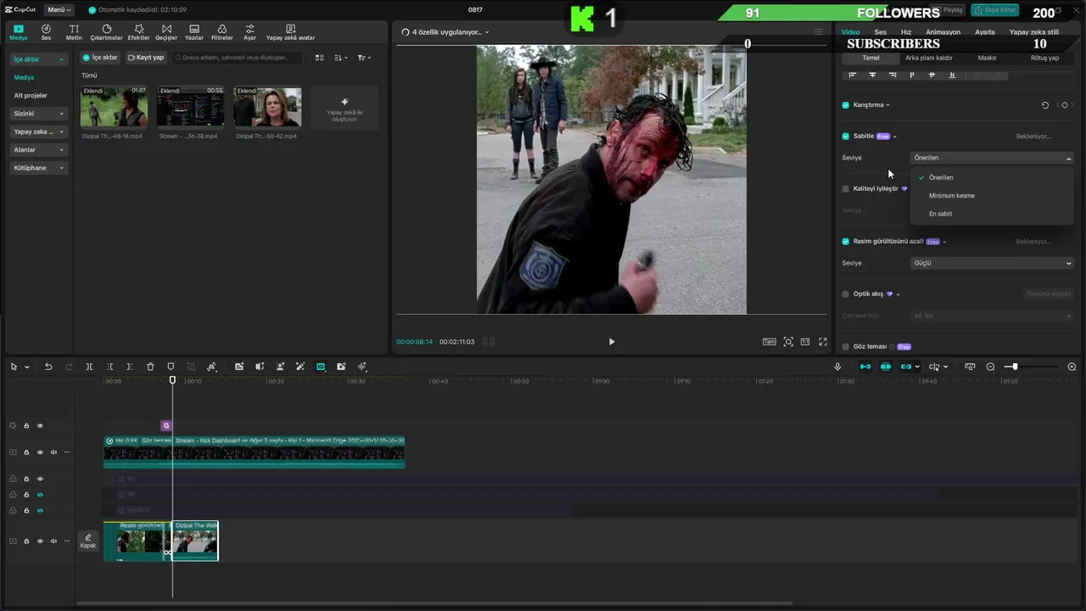Expand the Yapay zeka sidebar section
1086x611 pixels.
[x=39, y=132]
